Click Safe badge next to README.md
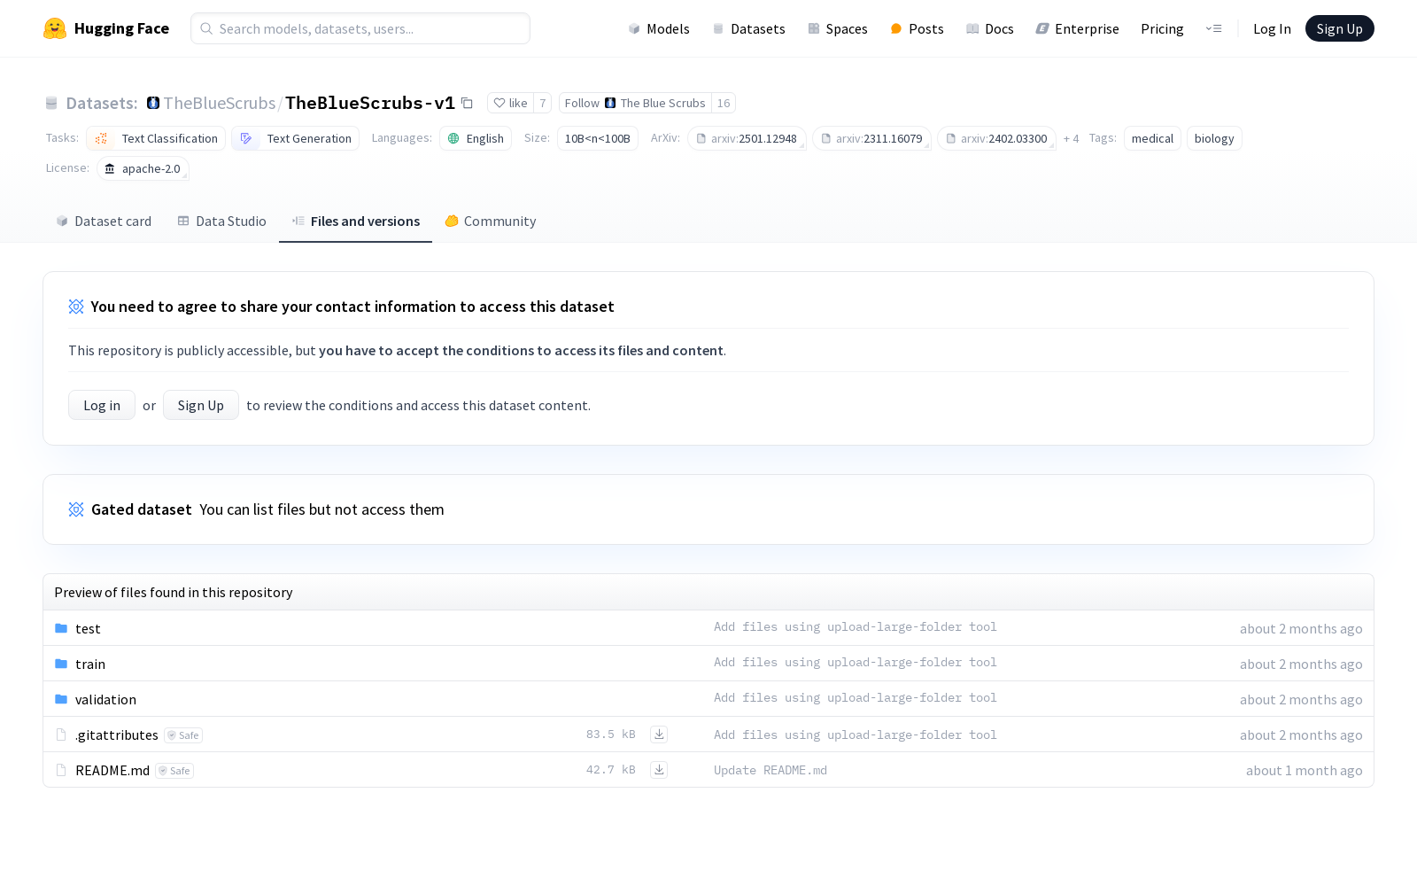This screenshot has width=1417, height=886. 174,771
